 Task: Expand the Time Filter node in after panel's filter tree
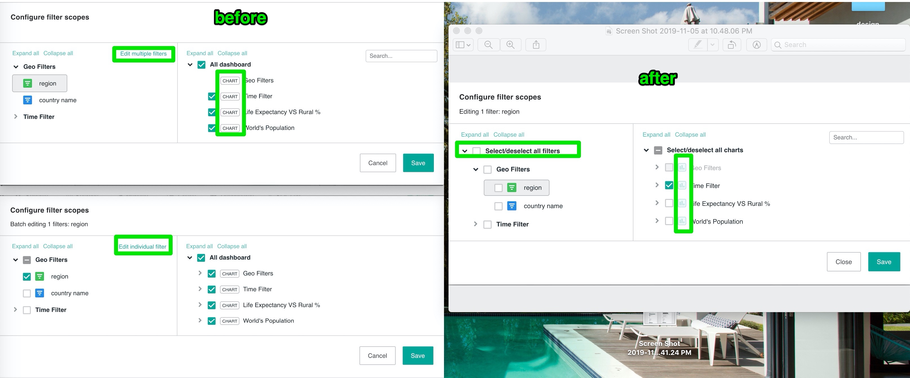coord(476,224)
